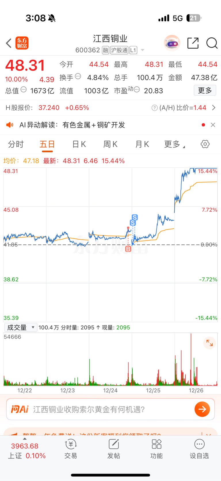The height and width of the screenshot is (481, 221).
Task: Tap the 问AI question input field
Action: [x=110, y=409]
